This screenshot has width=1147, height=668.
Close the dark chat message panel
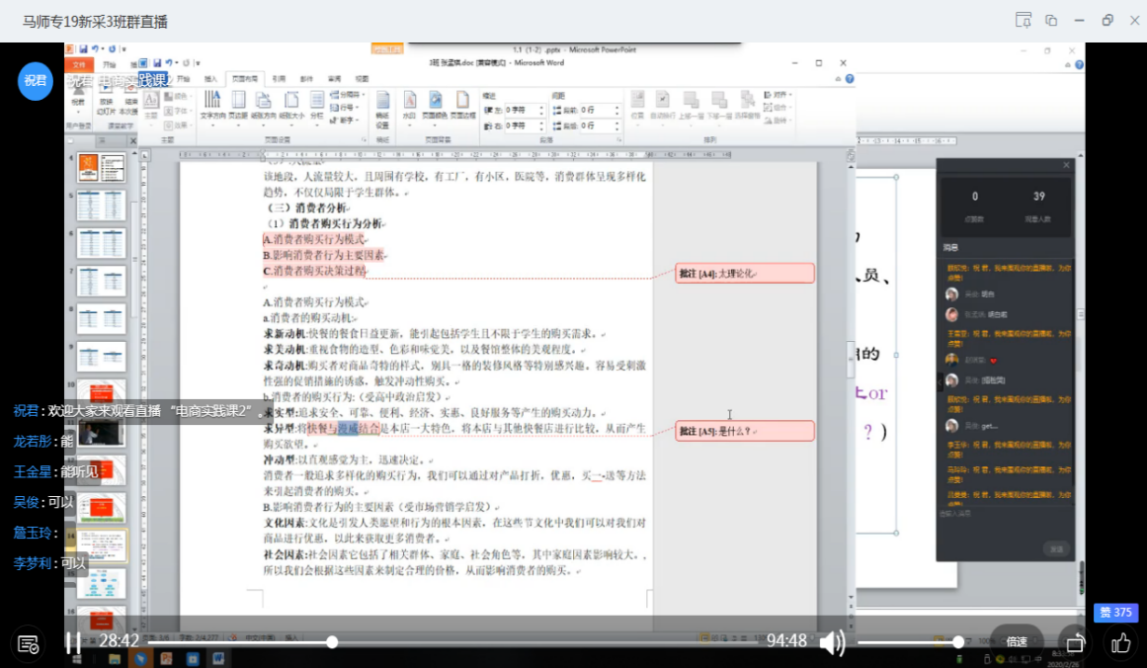tap(1066, 165)
